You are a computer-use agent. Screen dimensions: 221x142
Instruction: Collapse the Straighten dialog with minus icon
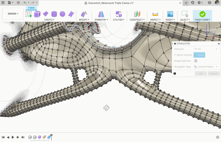click(175, 44)
